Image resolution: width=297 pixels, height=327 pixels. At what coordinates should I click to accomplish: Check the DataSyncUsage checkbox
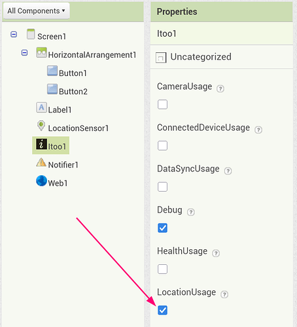click(x=162, y=187)
